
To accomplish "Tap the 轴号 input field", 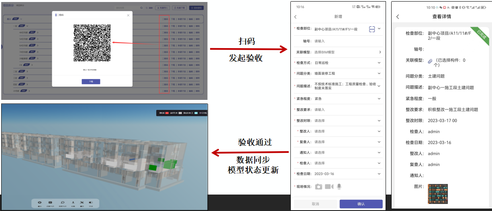I will click(347, 41).
